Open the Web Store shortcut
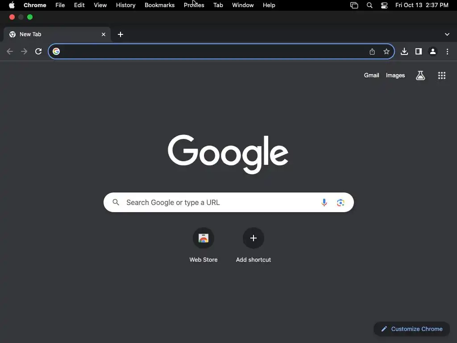 [x=204, y=245]
